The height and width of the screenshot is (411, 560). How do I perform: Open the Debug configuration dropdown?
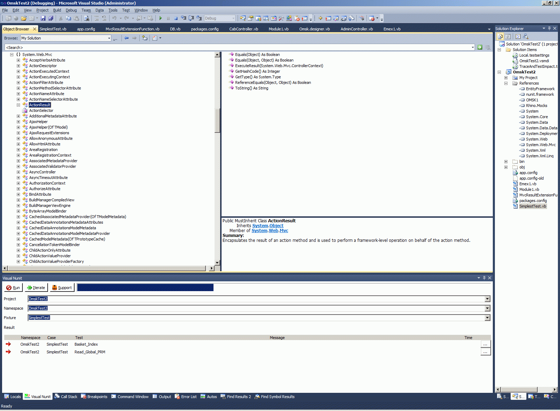pyautogui.click(x=233, y=18)
